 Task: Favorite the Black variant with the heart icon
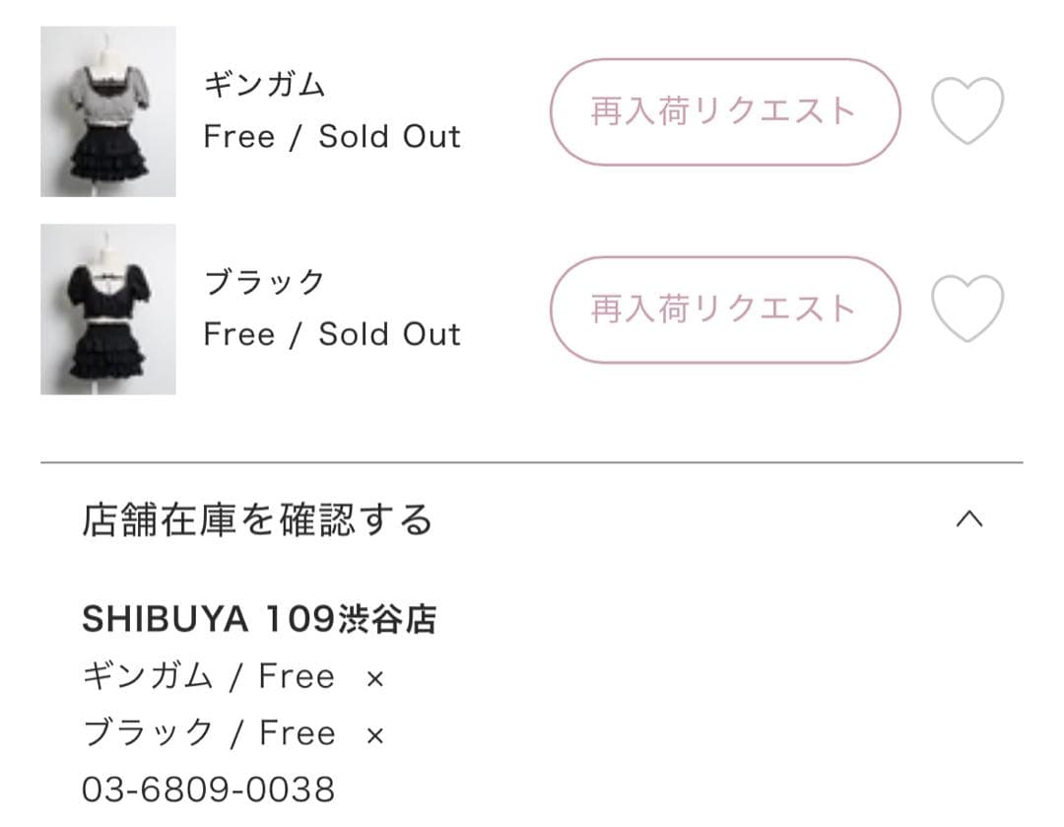coord(967,309)
